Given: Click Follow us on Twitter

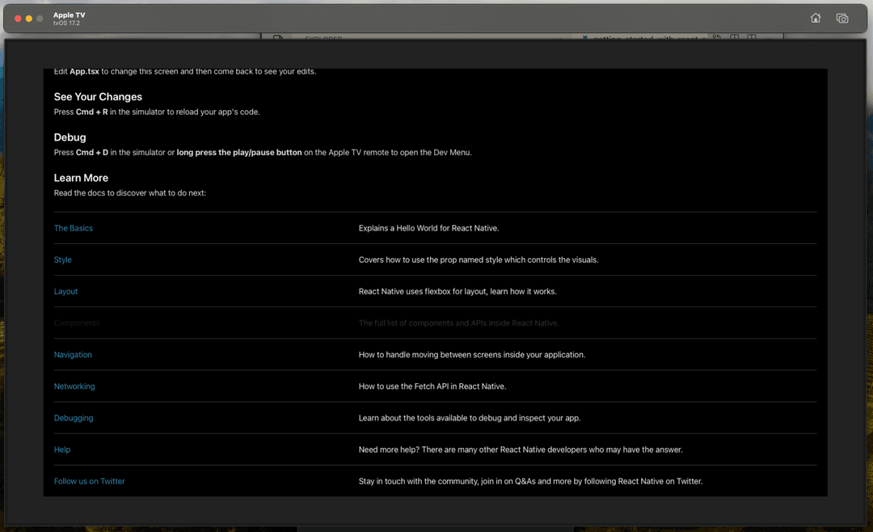Looking at the screenshot, I should tap(90, 481).
